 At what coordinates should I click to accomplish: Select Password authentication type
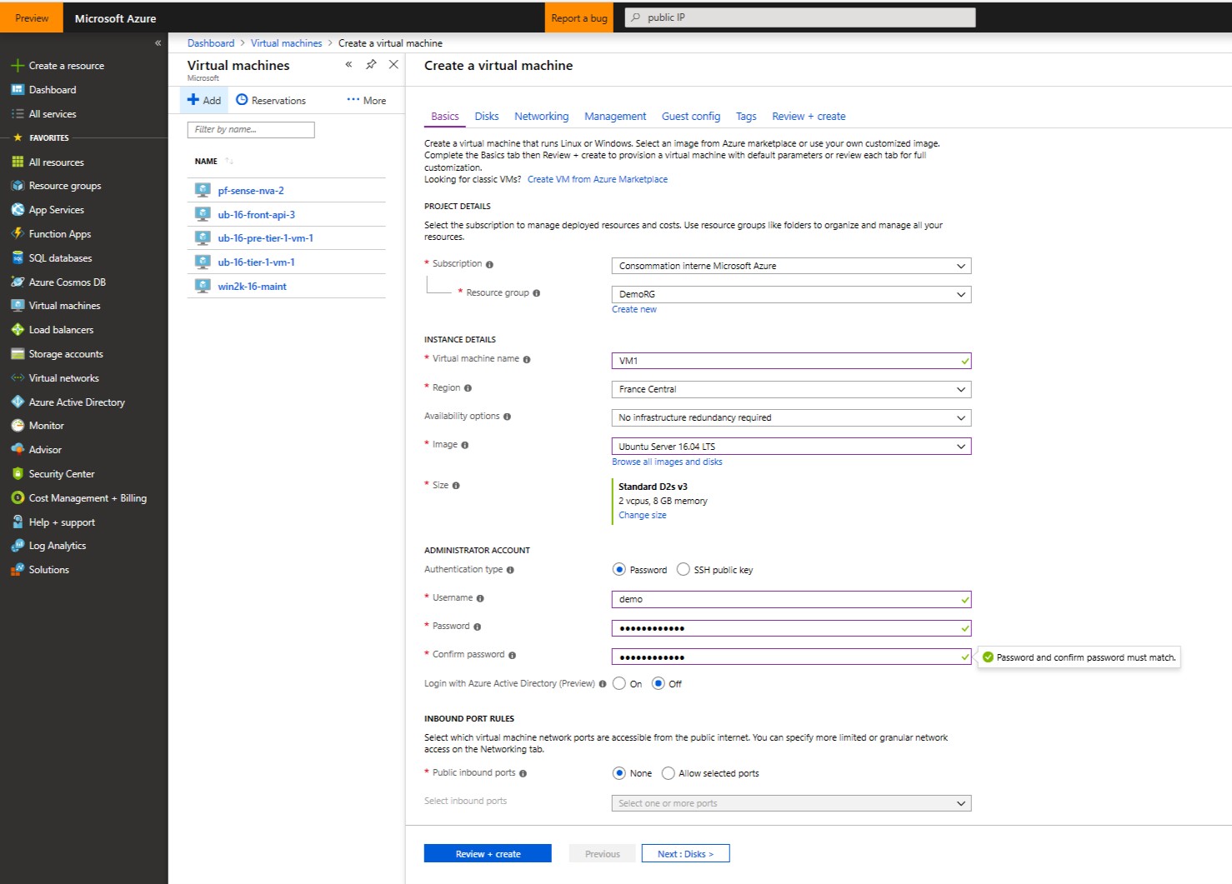coord(619,570)
